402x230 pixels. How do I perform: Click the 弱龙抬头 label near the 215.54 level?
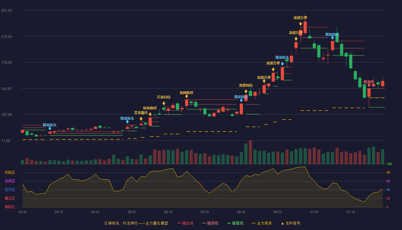click(x=332, y=34)
